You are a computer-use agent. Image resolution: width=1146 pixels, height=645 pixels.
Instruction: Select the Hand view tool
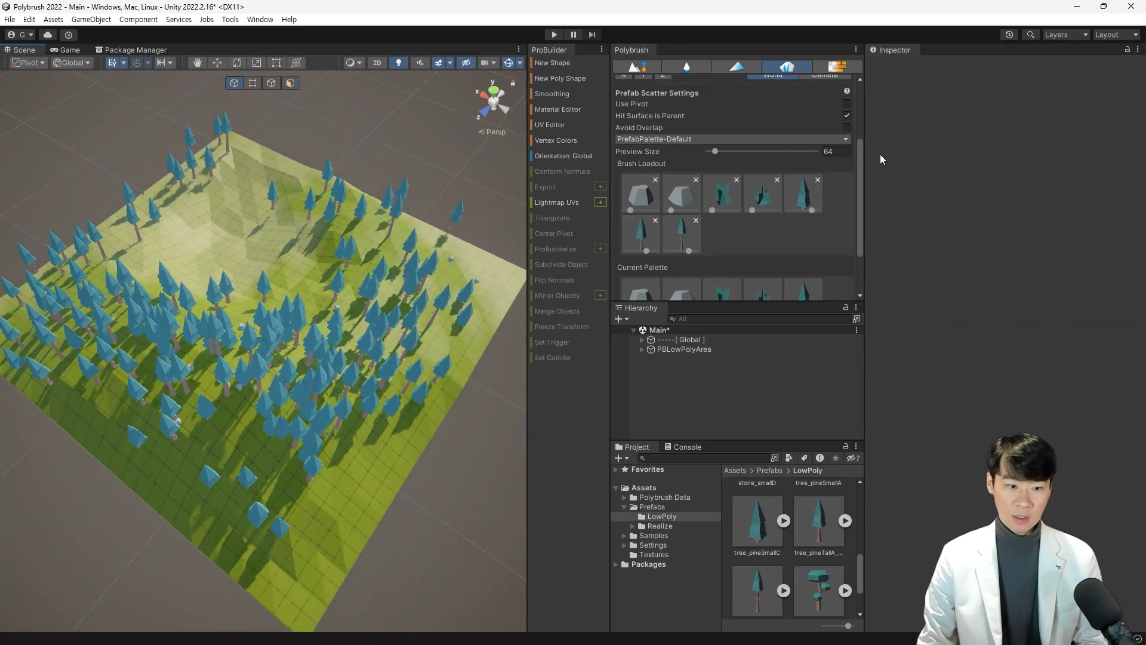pos(197,63)
